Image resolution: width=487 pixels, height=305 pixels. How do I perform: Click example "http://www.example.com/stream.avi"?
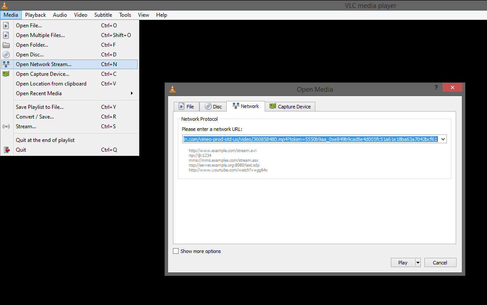tap(223, 150)
